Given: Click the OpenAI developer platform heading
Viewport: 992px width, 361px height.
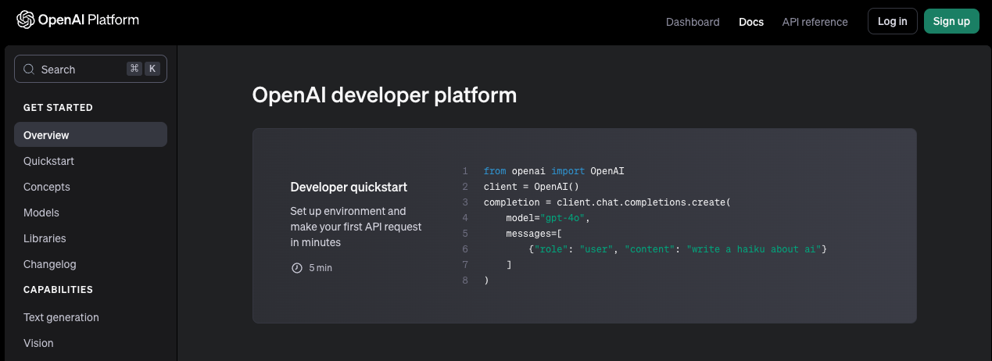Looking at the screenshot, I should pyautogui.click(x=385, y=95).
